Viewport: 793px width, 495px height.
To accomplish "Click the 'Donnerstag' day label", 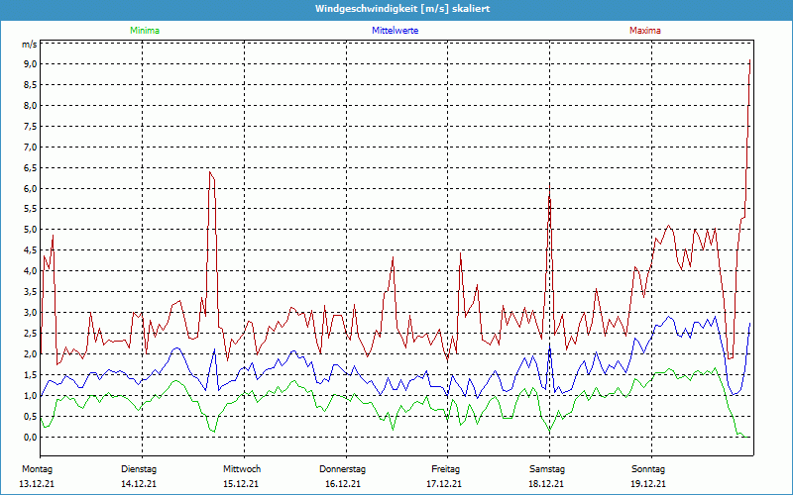I will click(x=342, y=469).
